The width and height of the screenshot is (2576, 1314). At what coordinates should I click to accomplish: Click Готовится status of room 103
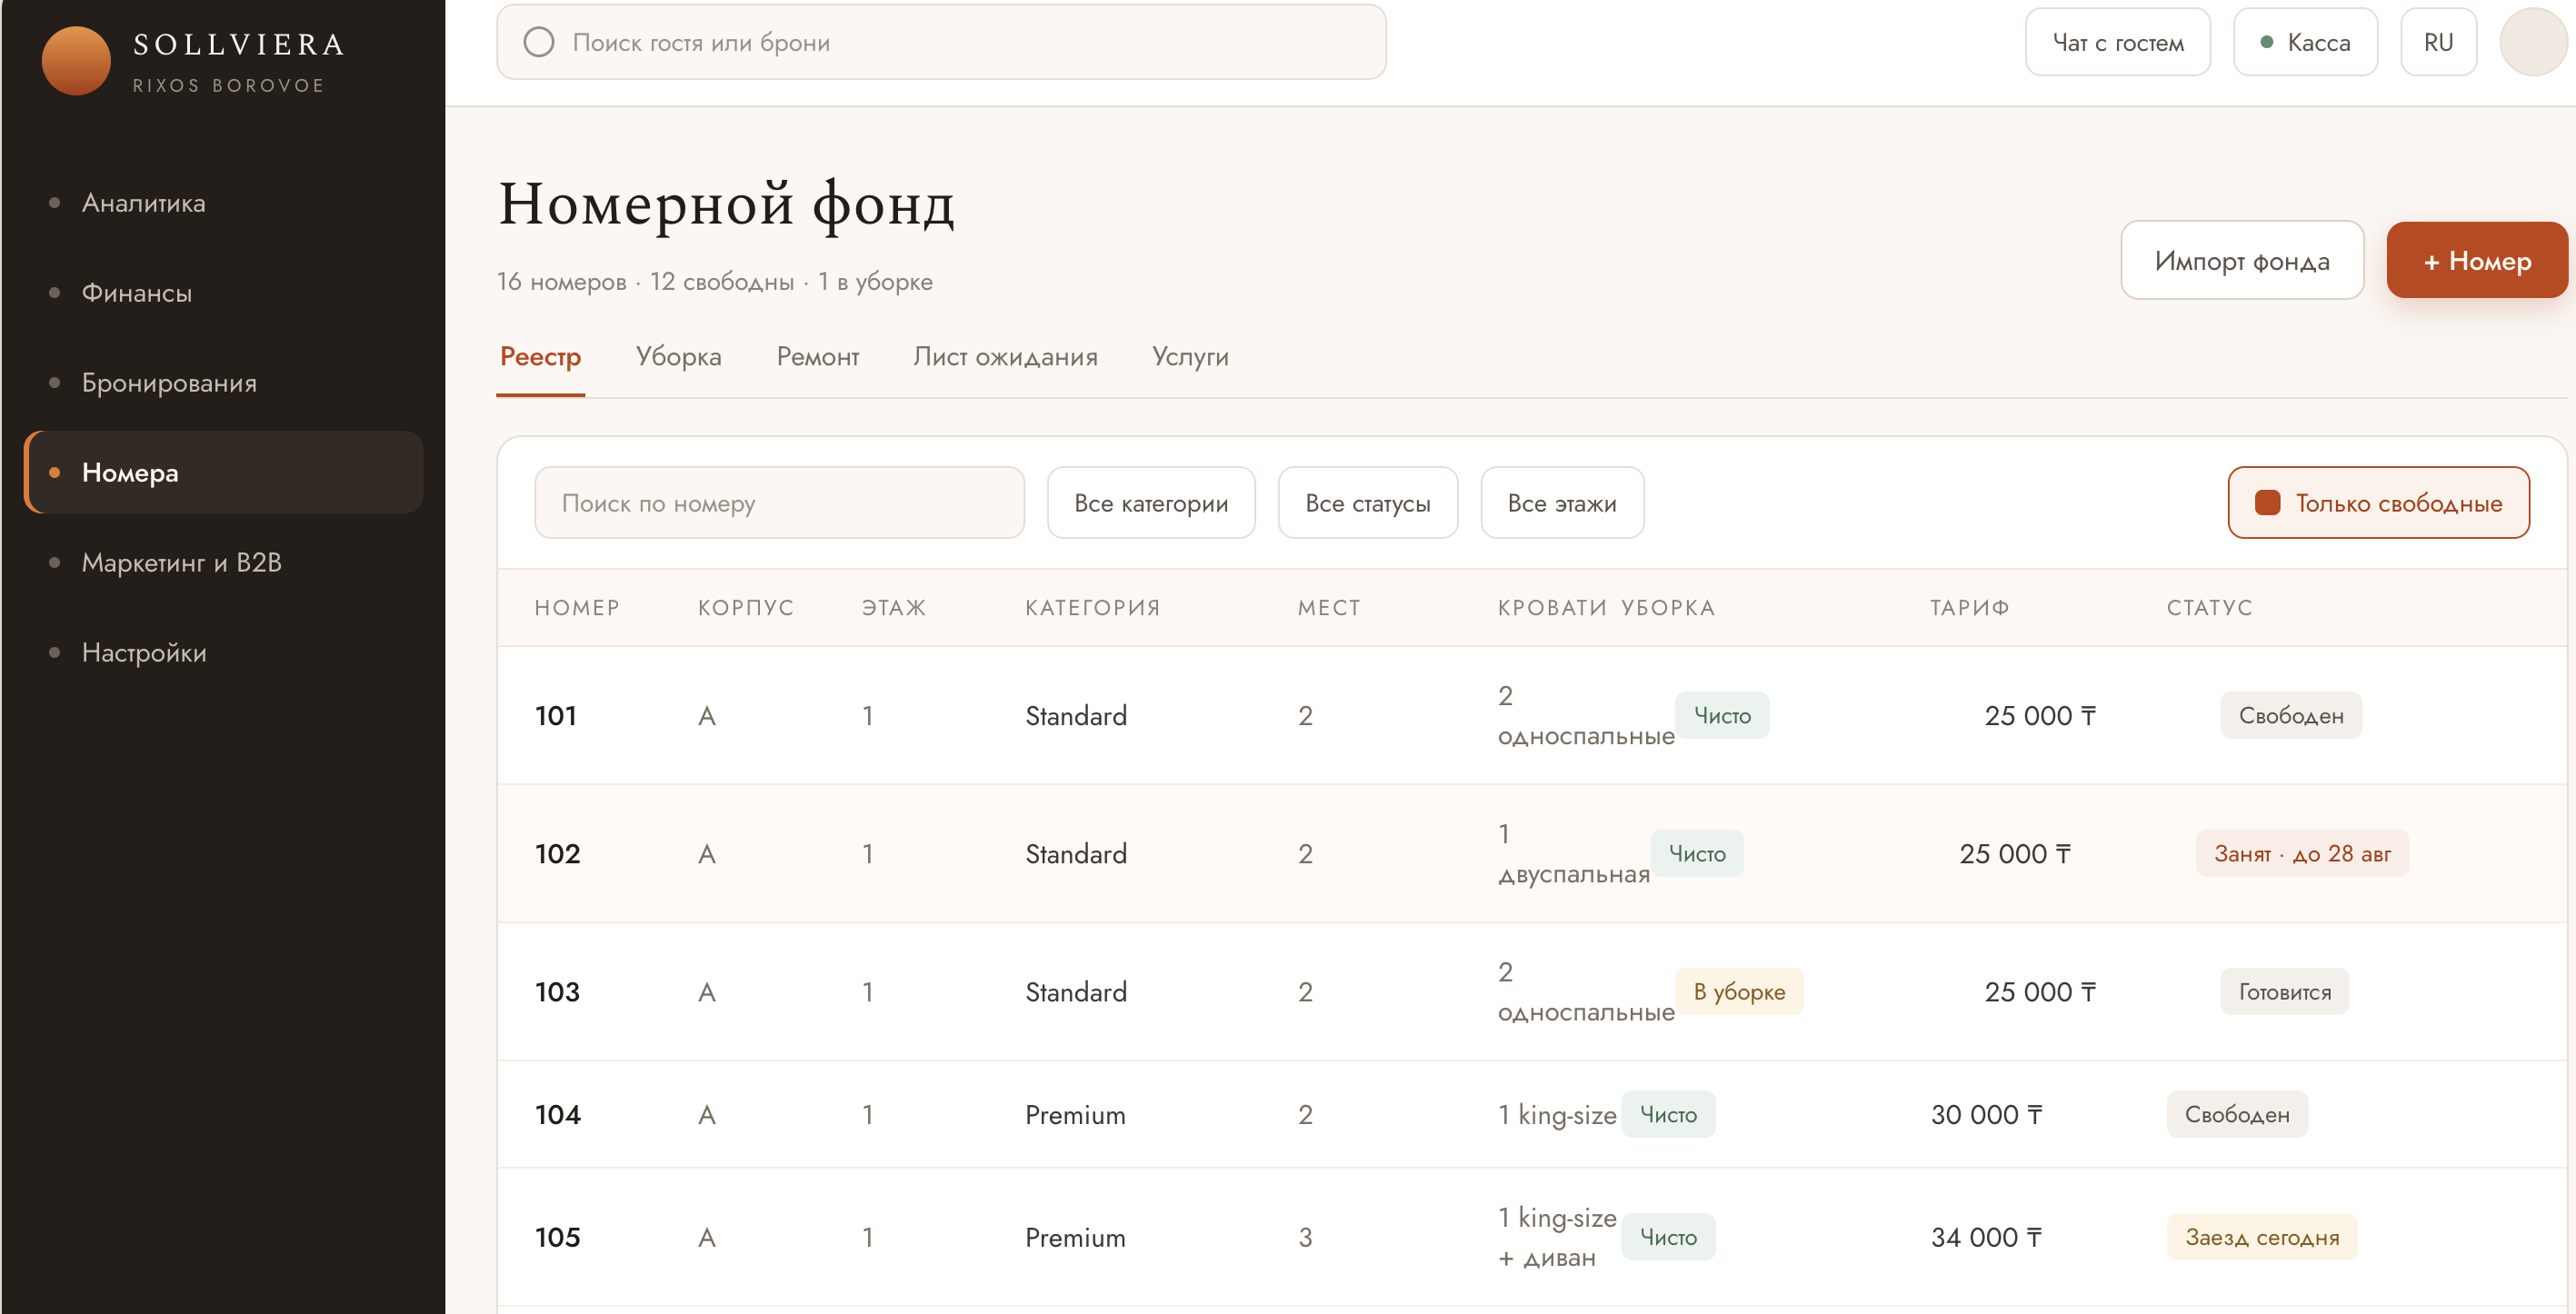2284,992
